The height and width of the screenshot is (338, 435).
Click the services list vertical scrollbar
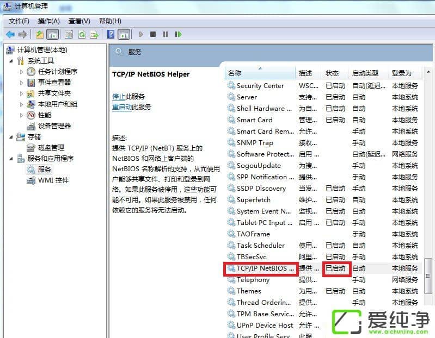click(428, 217)
